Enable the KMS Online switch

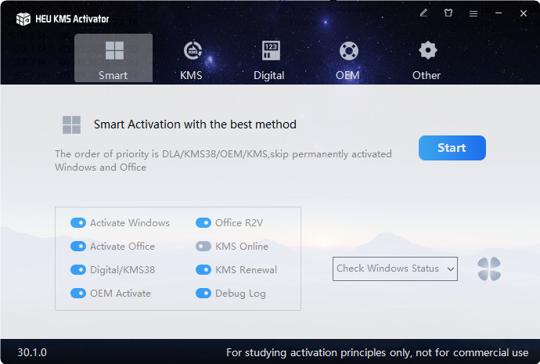tap(203, 247)
